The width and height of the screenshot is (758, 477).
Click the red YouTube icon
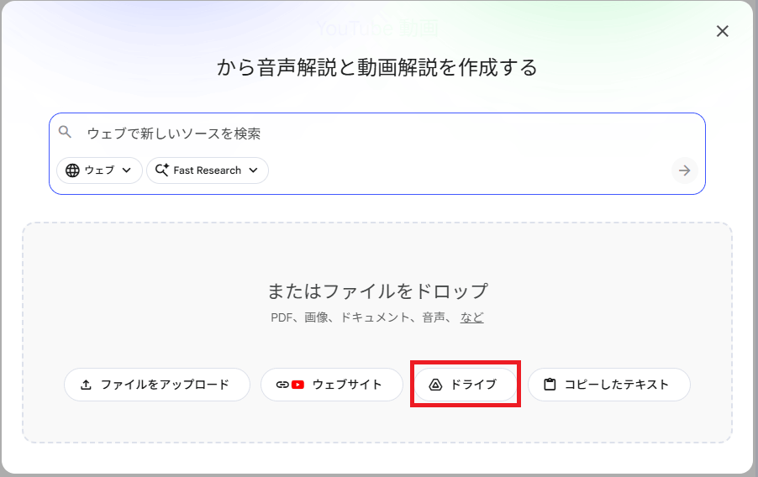click(297, 385)
